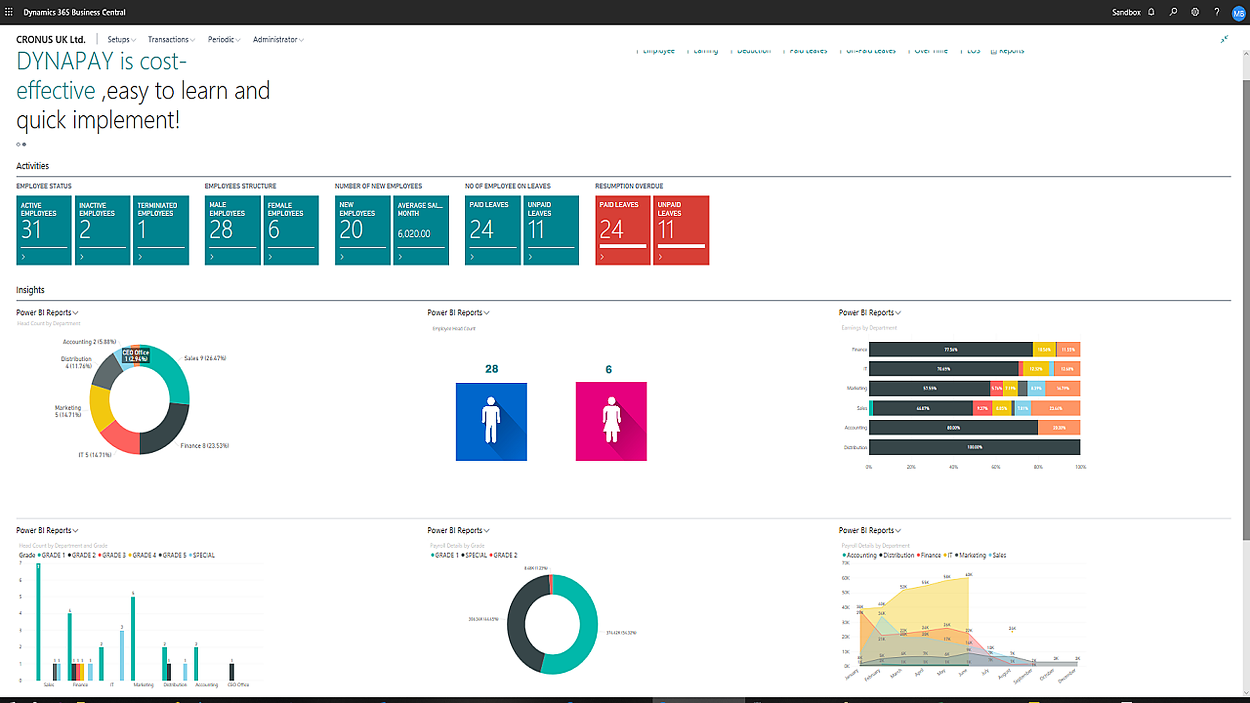
Task: Open Power BI Reports dropdown above Head Count by Department
Action: click(47, 312)
